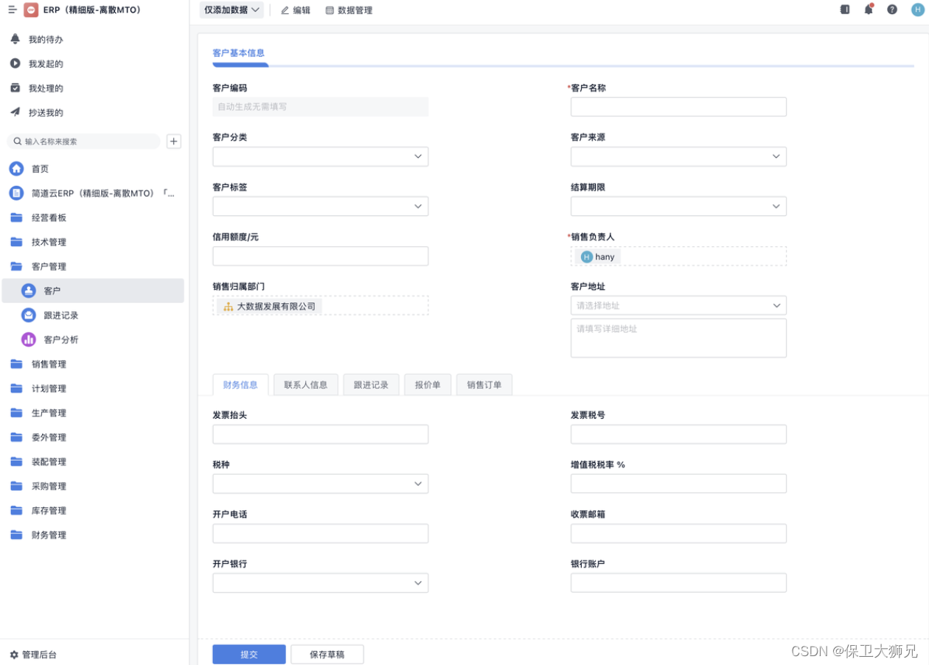Switch to the 财务信息 tab
Screen dimensions: 929x665
(240, 385)
